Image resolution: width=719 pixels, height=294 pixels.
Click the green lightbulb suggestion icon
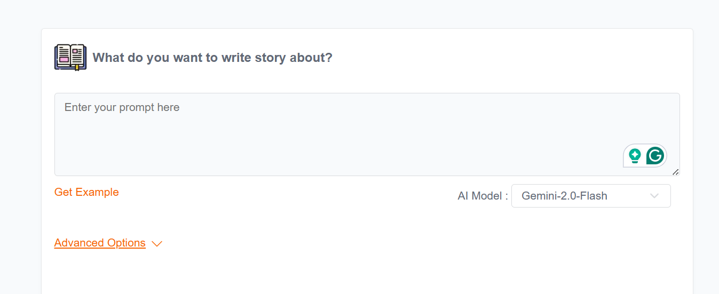(x=635, y=156)
